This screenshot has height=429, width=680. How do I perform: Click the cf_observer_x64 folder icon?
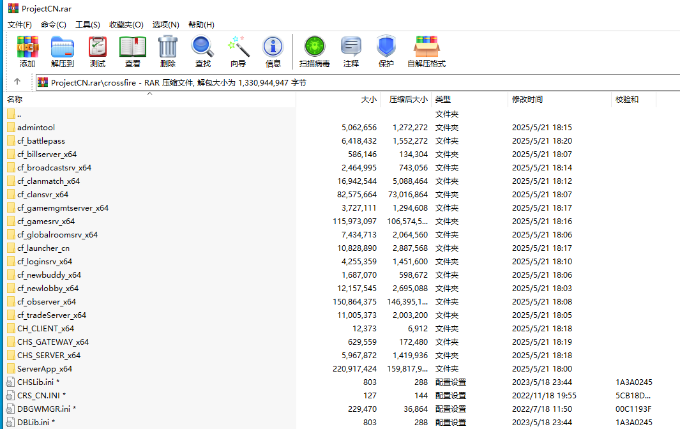pos(11,302)
